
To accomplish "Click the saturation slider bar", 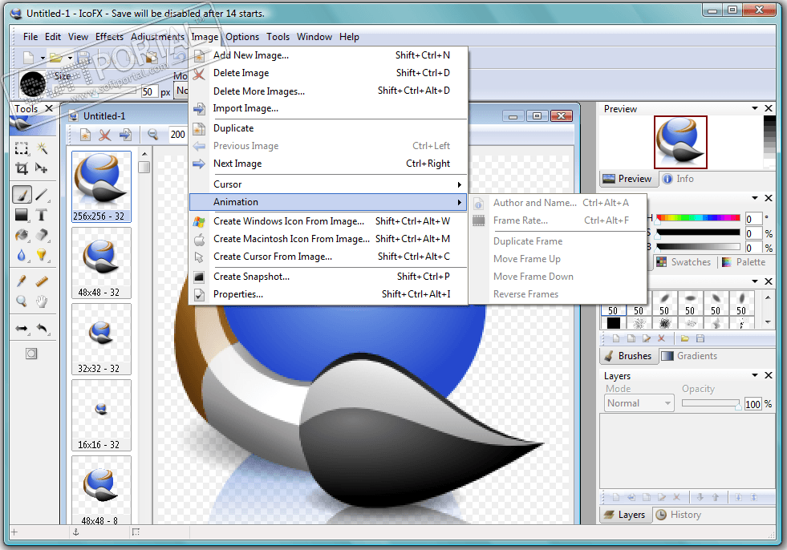I will [698, 233].
